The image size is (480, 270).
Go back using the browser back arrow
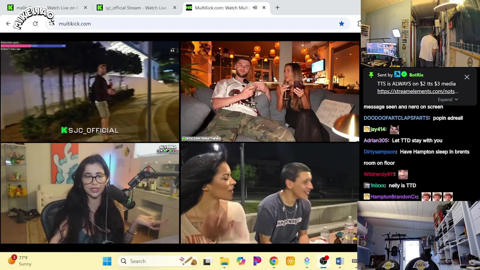[8, 24]
